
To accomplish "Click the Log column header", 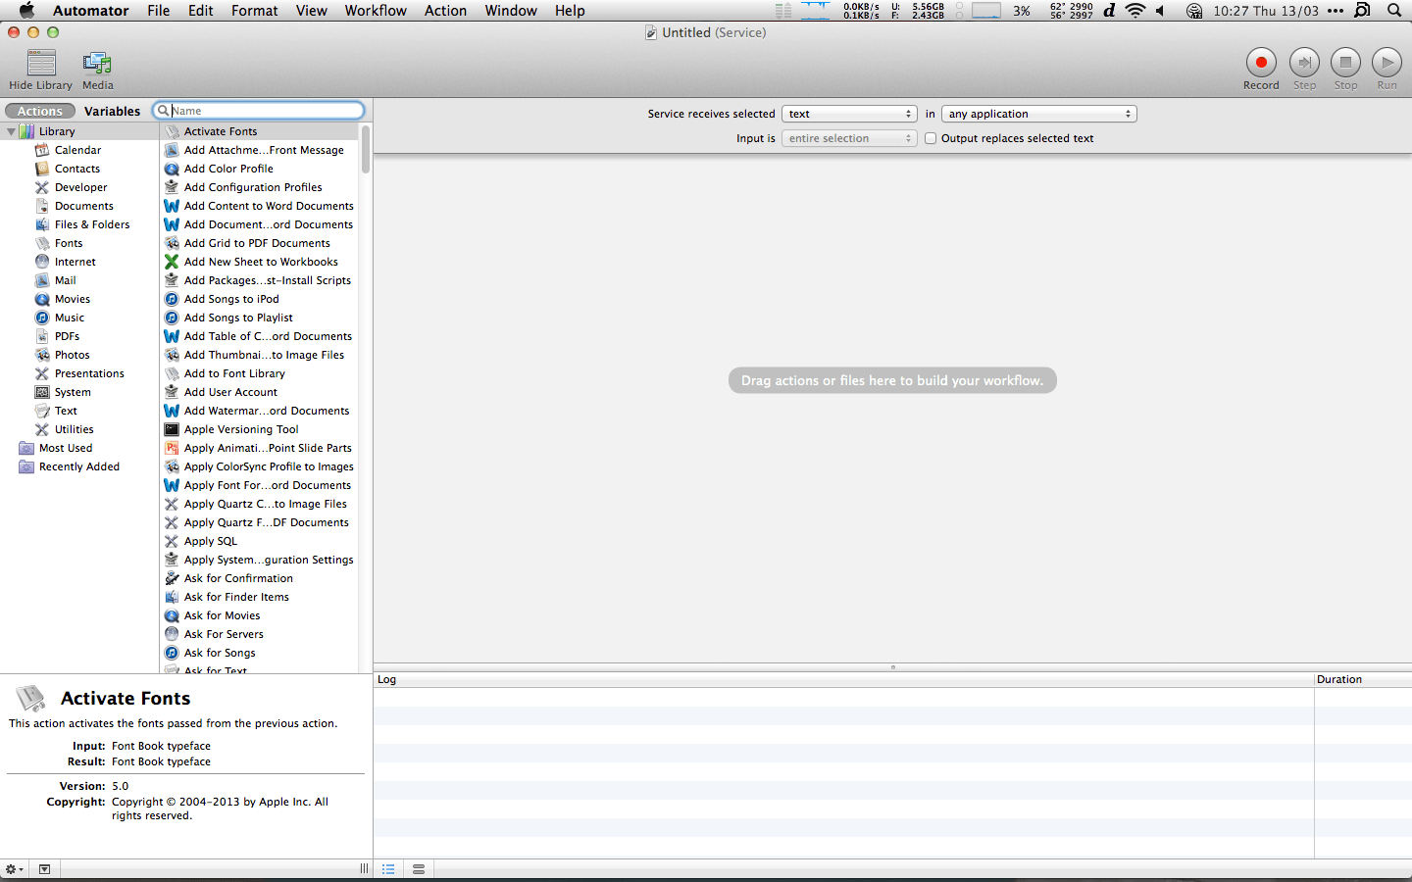I will (843, 679).
